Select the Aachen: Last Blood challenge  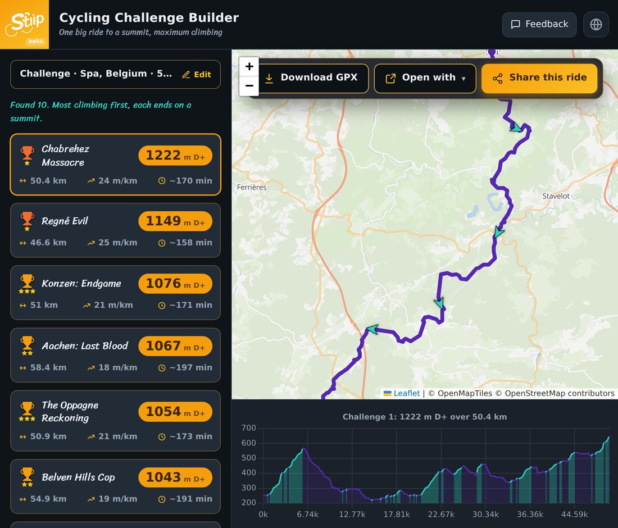[116, 355]
